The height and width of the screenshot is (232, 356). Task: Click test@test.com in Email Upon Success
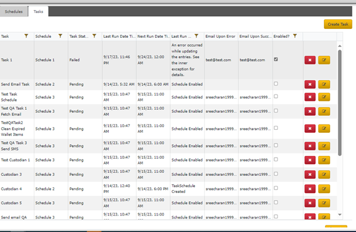(x=253, y=60)
